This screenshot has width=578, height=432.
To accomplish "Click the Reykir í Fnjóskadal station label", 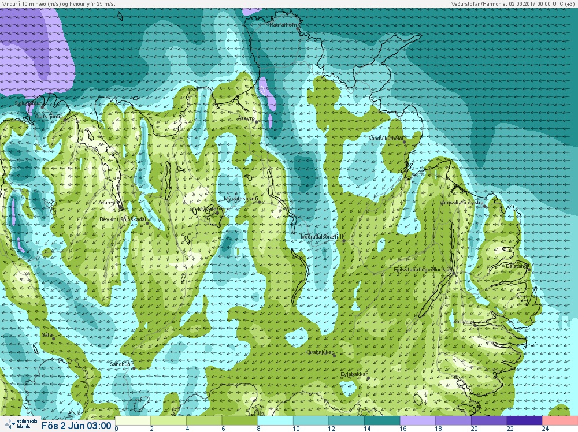I will [x=123, y=219].
